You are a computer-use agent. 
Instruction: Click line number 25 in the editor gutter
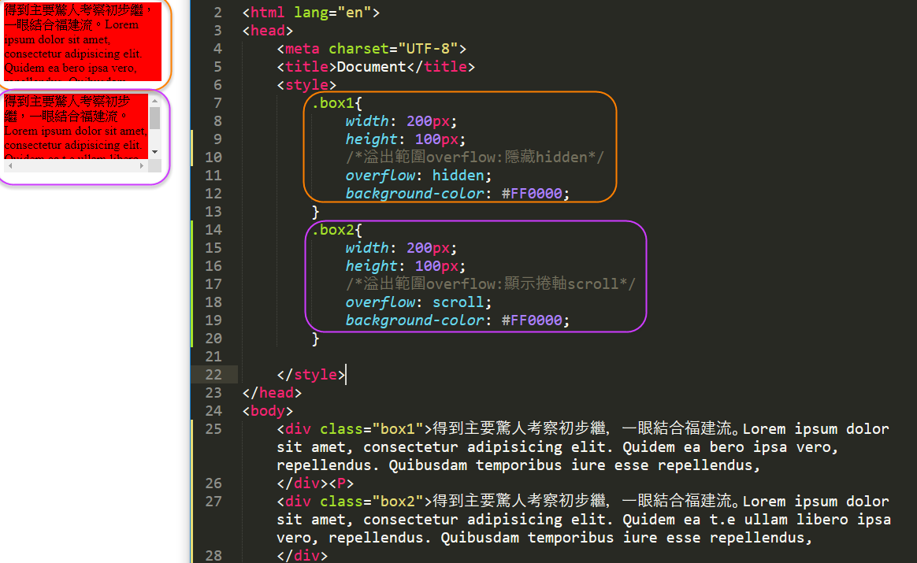[x=213, y=429]
